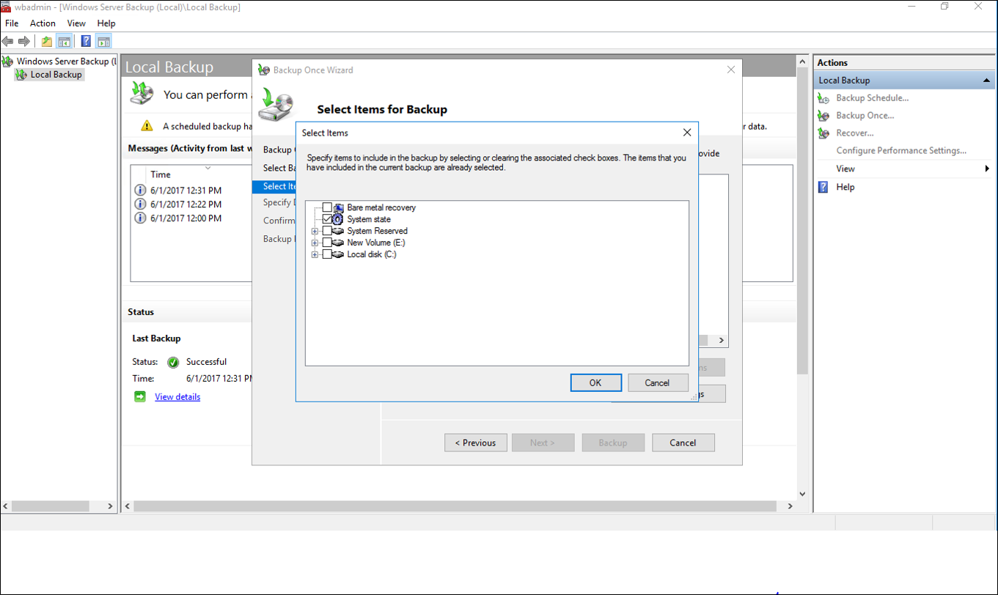The width and height of the screenshot is (998, 595).
Task: Expand the System Reserved tree node
Action: (315, 232)
